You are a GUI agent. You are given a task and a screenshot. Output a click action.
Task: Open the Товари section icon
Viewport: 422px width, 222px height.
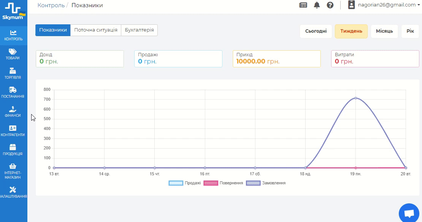[x=13, y=52]
